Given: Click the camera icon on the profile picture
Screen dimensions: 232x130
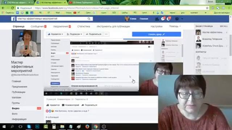Looking at the screenshot, I should pos(37,54).
